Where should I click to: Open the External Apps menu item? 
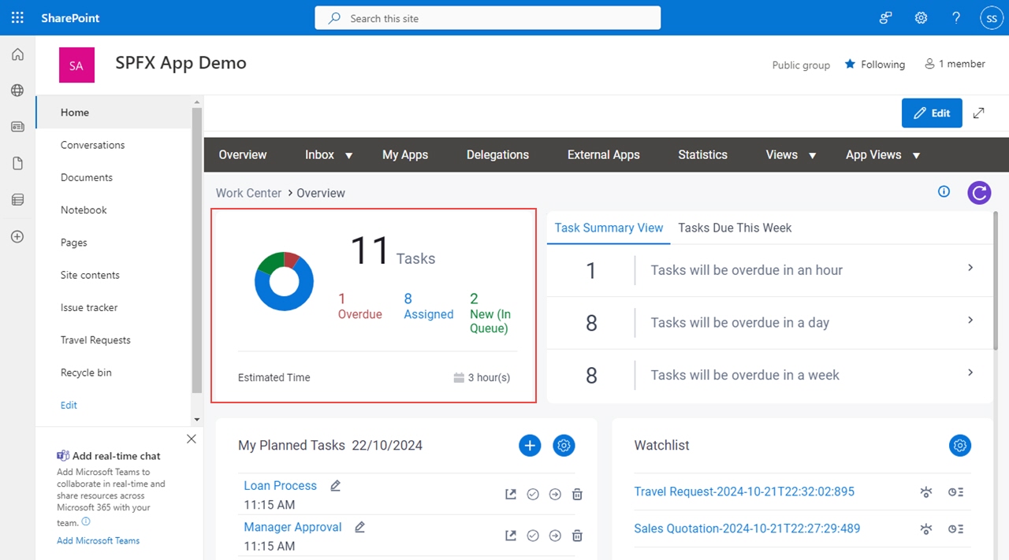coord(604,154)
